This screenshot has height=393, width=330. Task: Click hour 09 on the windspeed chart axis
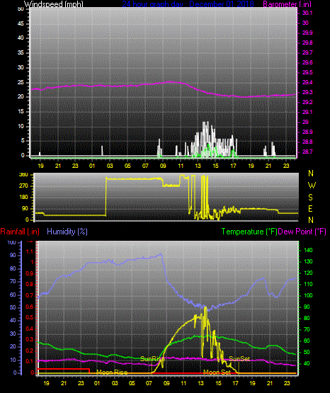pyautogui.click(x=163, y=166)
